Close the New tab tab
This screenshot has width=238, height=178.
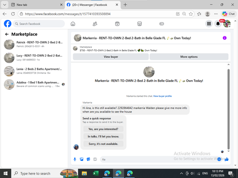pos(61,5)
